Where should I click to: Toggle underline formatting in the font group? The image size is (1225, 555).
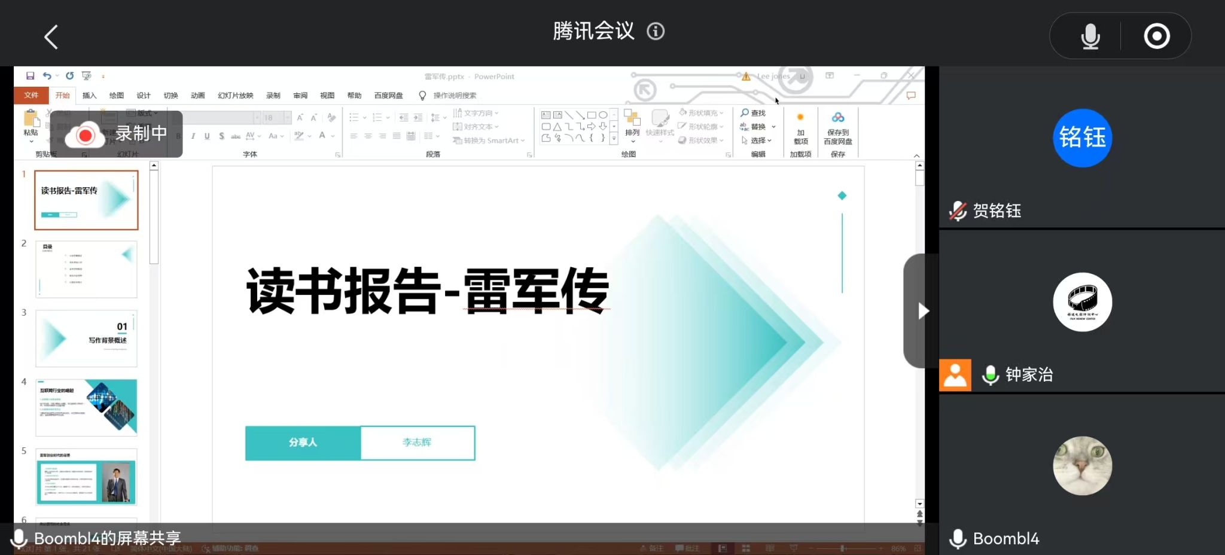click(x=207, y=136)
